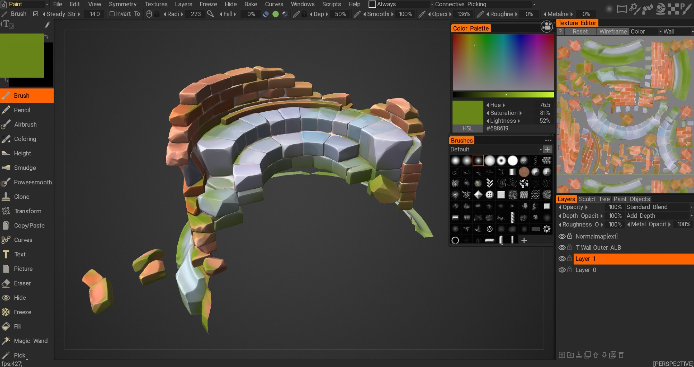694x367 pixels.
Task: Pick the Fill bucket tool
Action: tap(17, 326)
